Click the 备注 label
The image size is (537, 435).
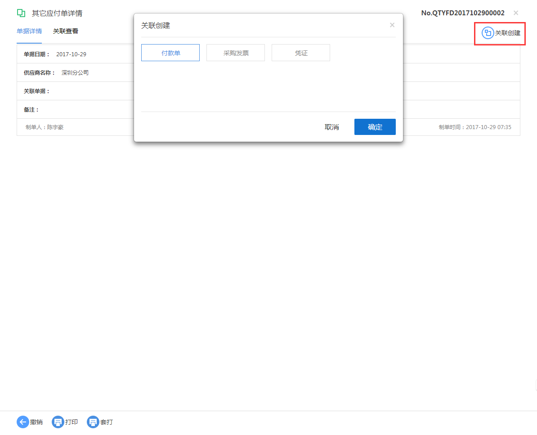(31, 110)
